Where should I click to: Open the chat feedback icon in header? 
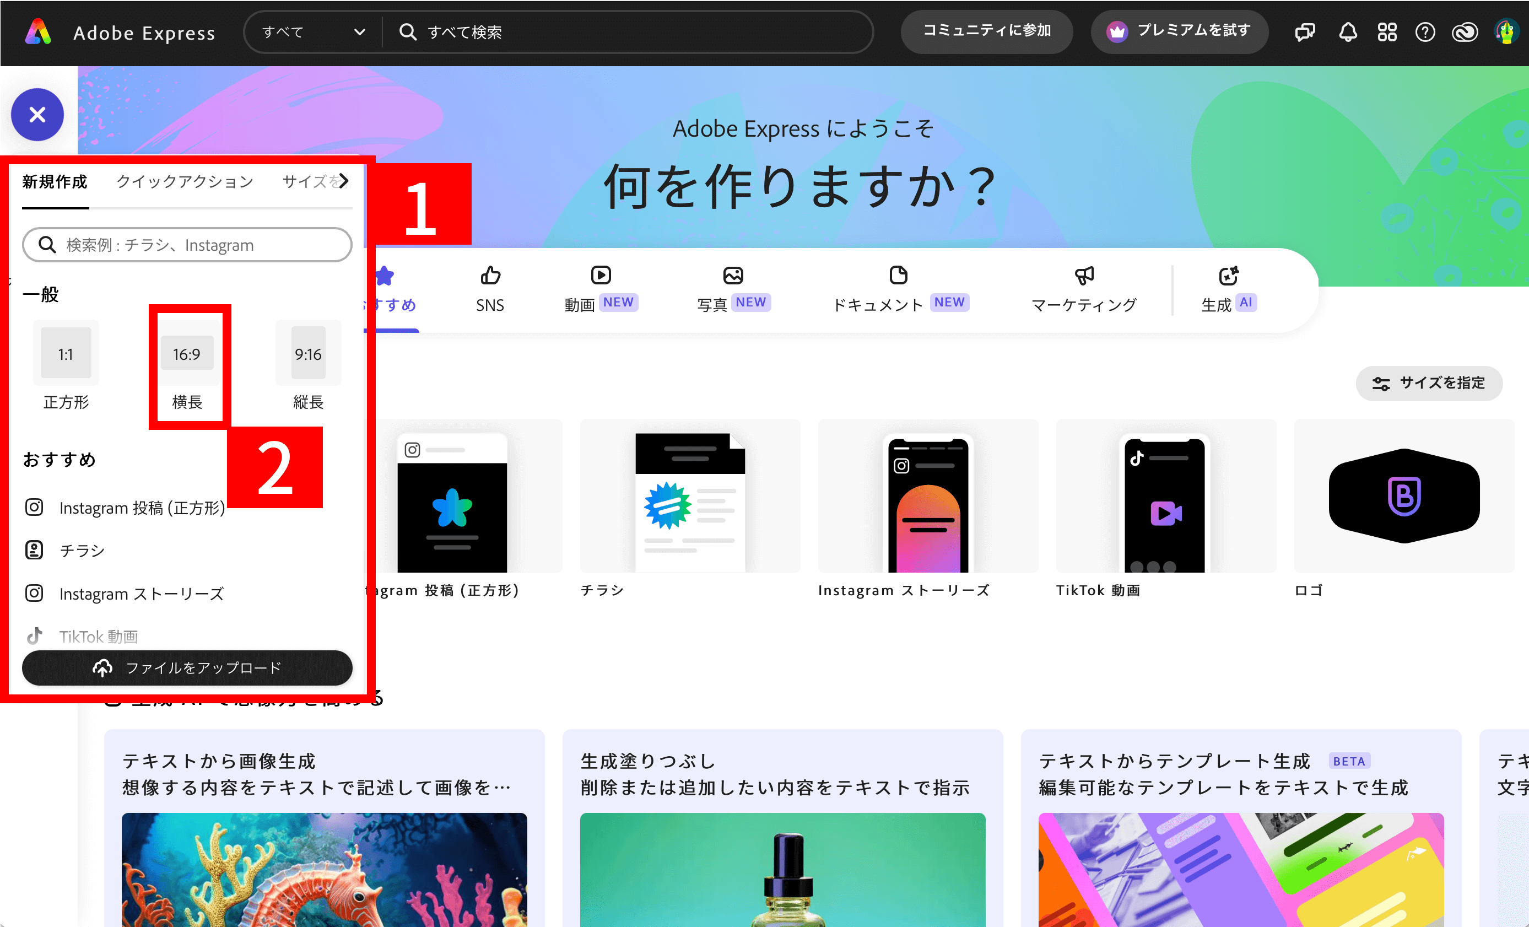tap(1305, 31)
